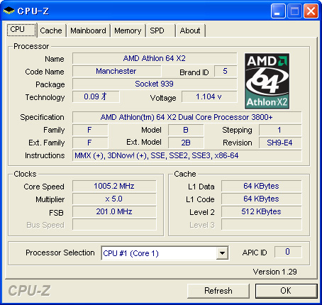The width and height of the screenshot is (322, 305).
Task: Click the empty Bus Speed field
Action: point(114,224)
